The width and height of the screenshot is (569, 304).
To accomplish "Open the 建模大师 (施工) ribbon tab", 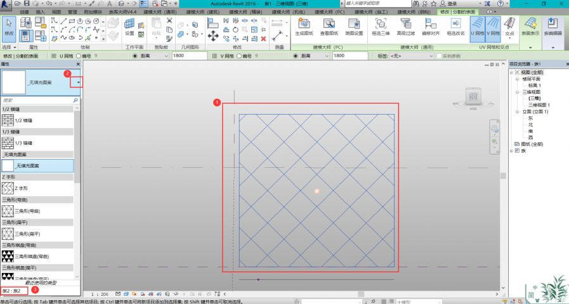I will click(x=371, y=12).
